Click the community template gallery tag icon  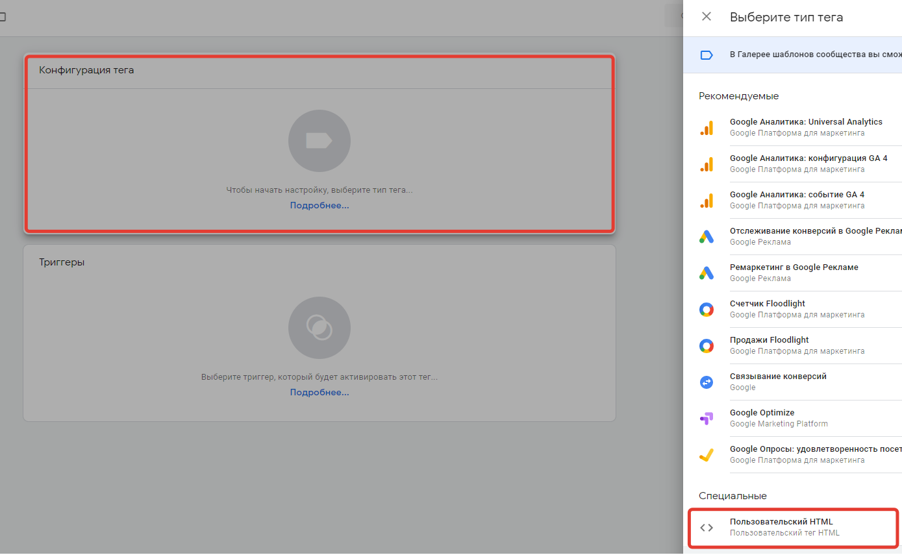pos(707,55)
